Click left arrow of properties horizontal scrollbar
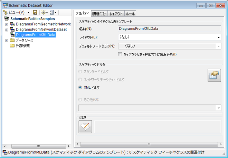The width and height of the screenshot is (228, 158). click(x=77, y=144)
